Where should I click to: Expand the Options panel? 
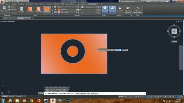(x=120, y=15)
